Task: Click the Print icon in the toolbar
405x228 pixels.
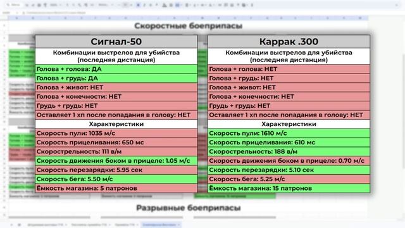Action: point(39,5)
